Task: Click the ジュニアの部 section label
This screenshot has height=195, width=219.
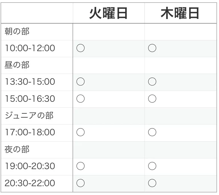Action: point(29,116)
